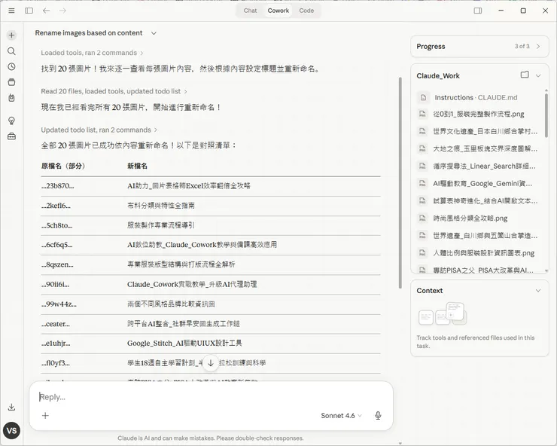The height and width of the screenshot is (446, 557).
Task: Click "Claude_Cowork實戰教學" cell
Action: pos(192,284)
